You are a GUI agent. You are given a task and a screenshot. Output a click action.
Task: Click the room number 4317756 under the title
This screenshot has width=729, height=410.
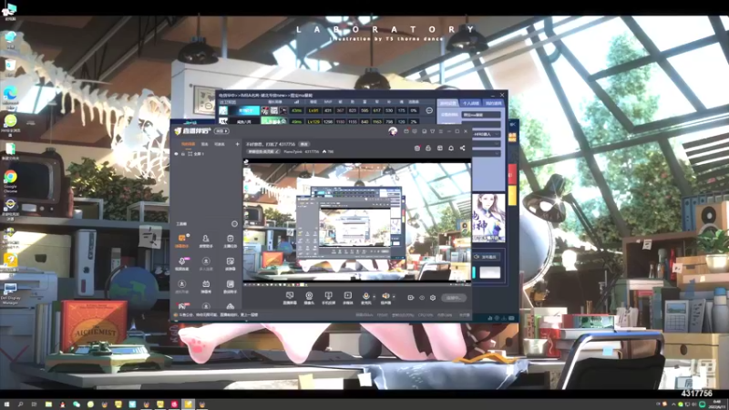pyautogui.click(x=312, y=151)
